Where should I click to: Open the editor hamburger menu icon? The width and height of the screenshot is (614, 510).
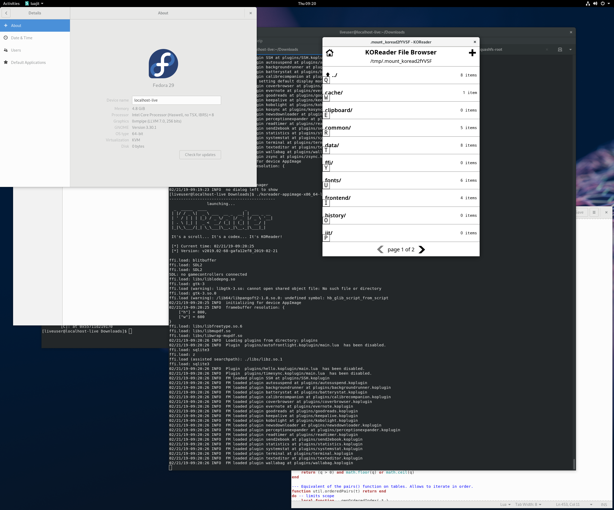coord(594,212)
